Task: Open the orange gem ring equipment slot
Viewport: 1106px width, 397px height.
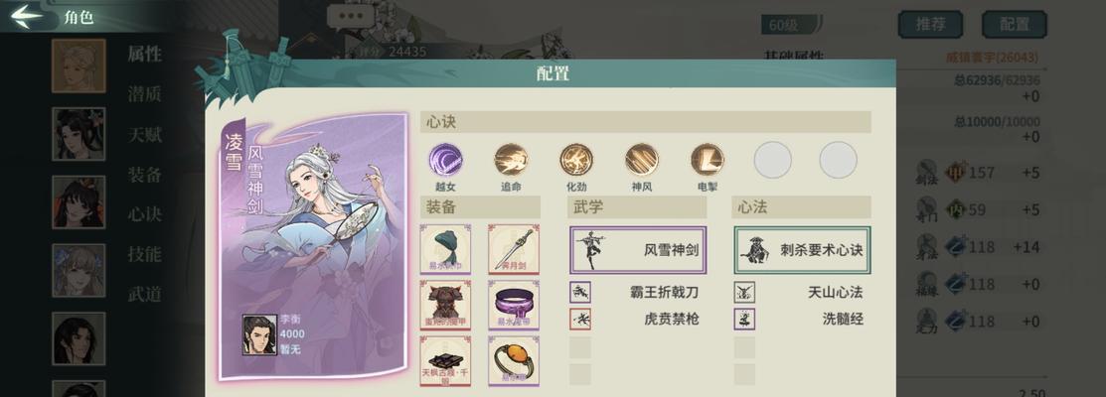Action: tap(514, 360)
